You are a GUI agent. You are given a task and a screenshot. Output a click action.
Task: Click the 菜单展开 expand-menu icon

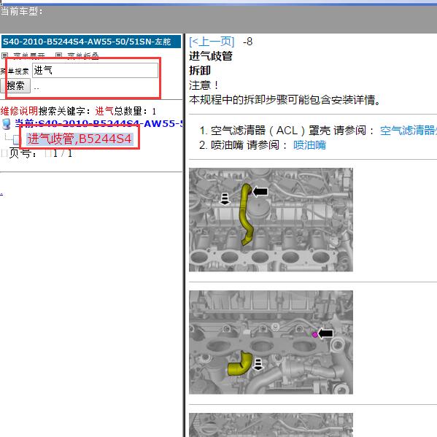pos(4,55)
